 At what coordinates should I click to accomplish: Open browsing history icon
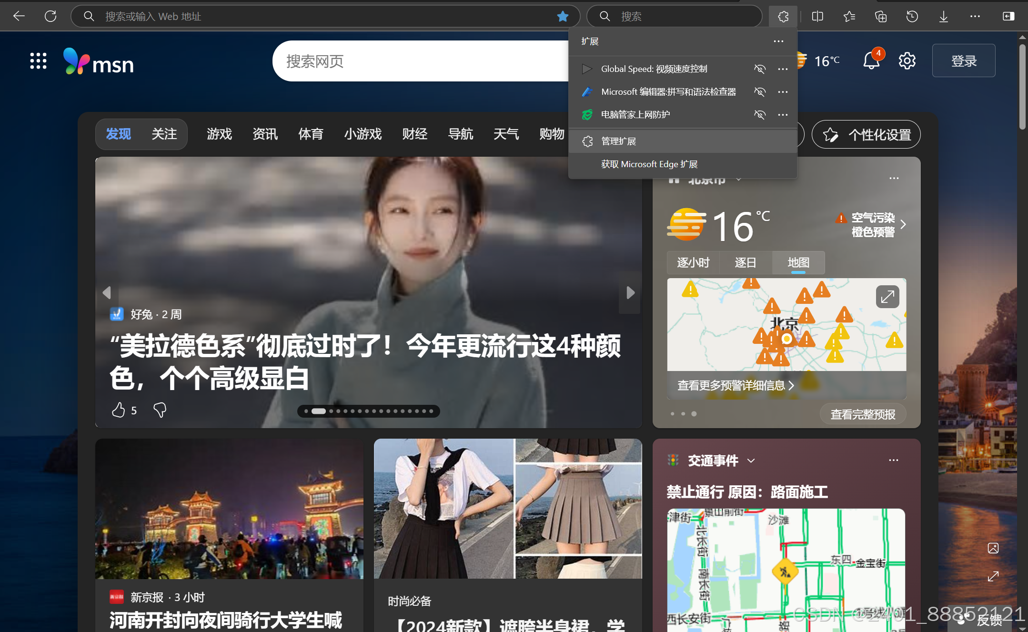(x=912, y=16)
